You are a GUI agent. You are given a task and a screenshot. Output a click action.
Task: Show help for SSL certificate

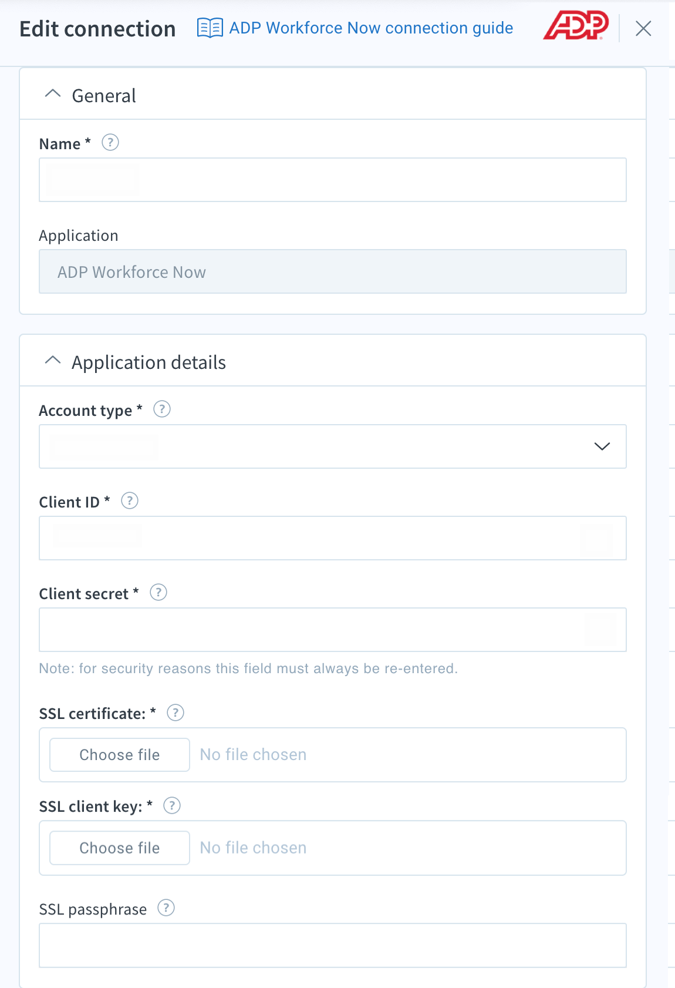[x=176, y=713]
